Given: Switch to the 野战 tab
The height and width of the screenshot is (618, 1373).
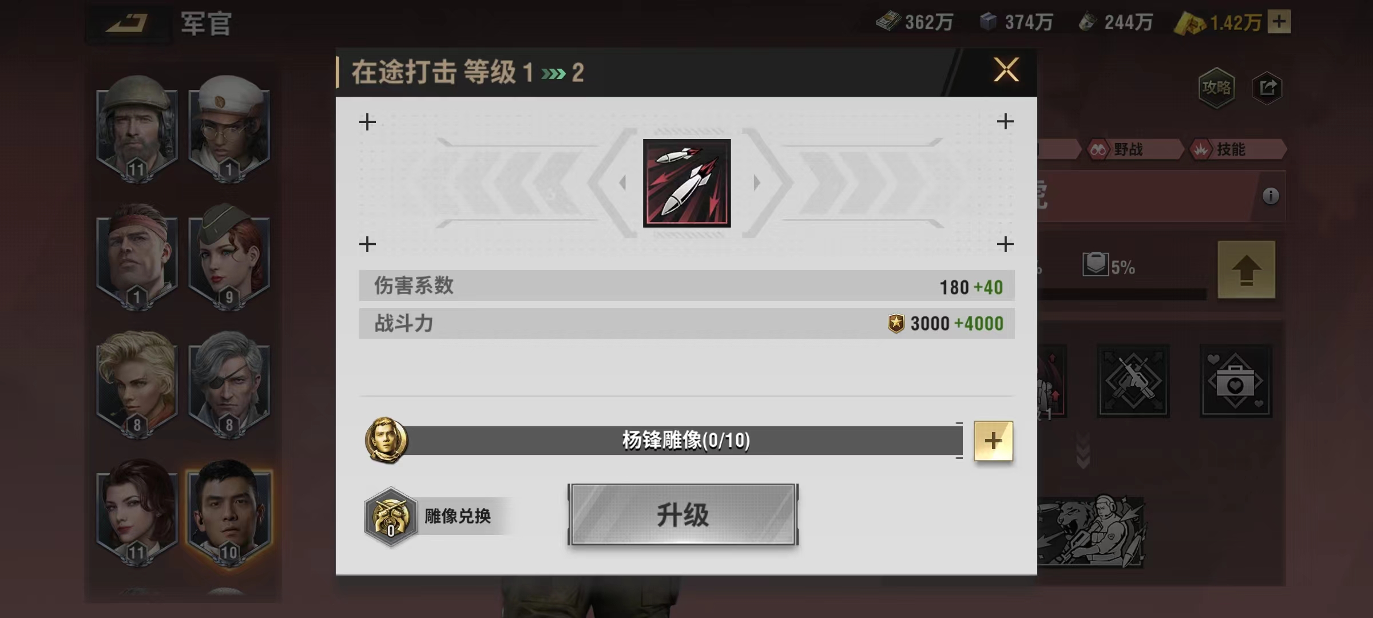Looking at the screenshot, I should tap(1134, 150).
